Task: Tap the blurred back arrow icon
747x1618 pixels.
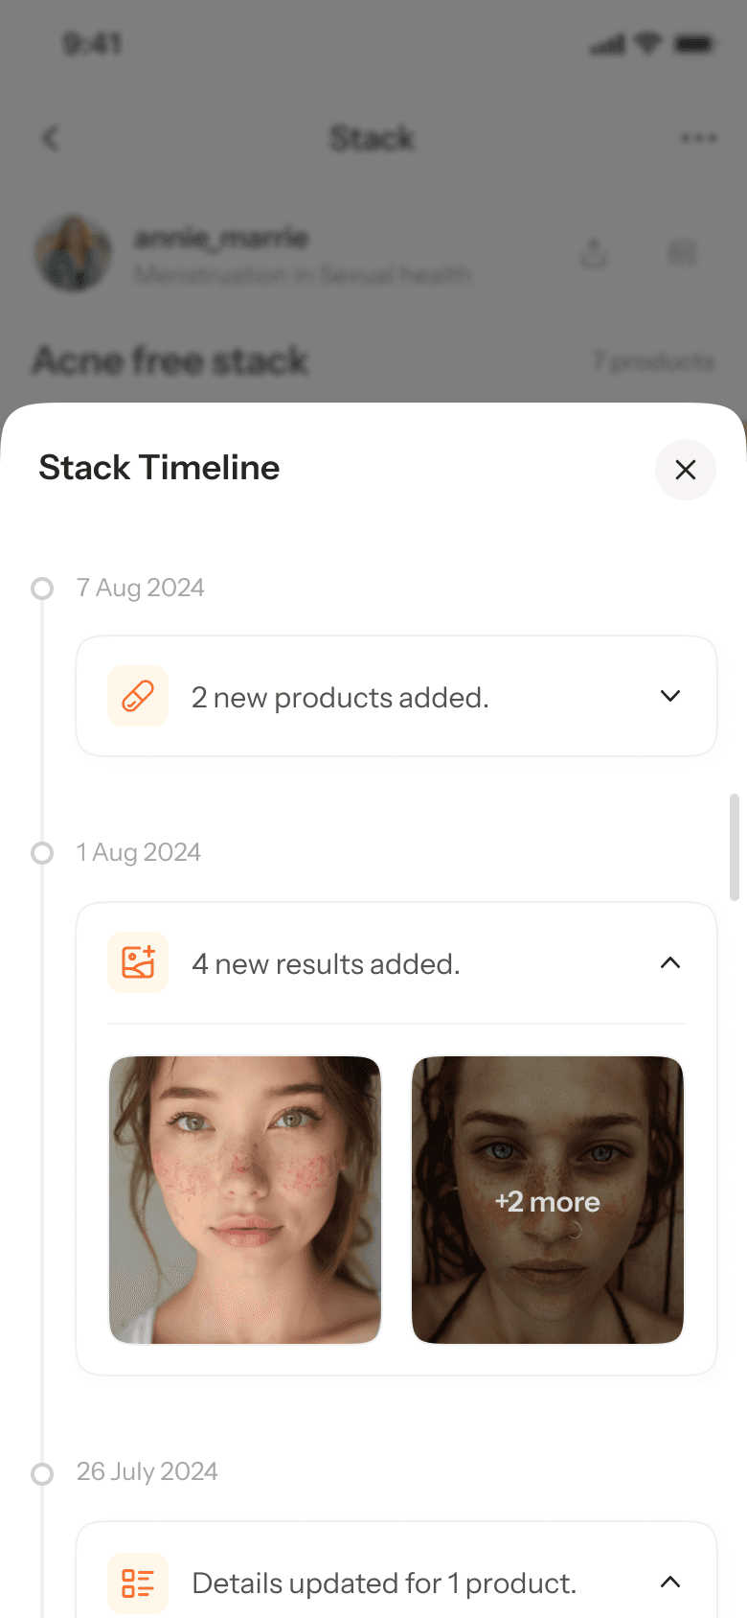Action: coord(51,138)
